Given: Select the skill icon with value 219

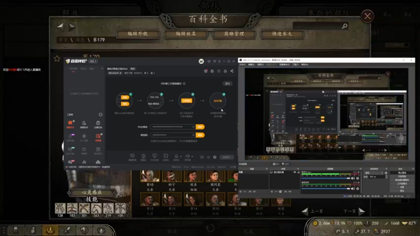Looking at the screenshot, I should (x=108, y=208).
